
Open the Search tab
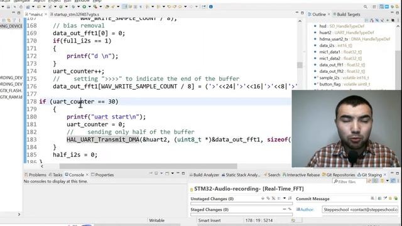click(272, 175)
